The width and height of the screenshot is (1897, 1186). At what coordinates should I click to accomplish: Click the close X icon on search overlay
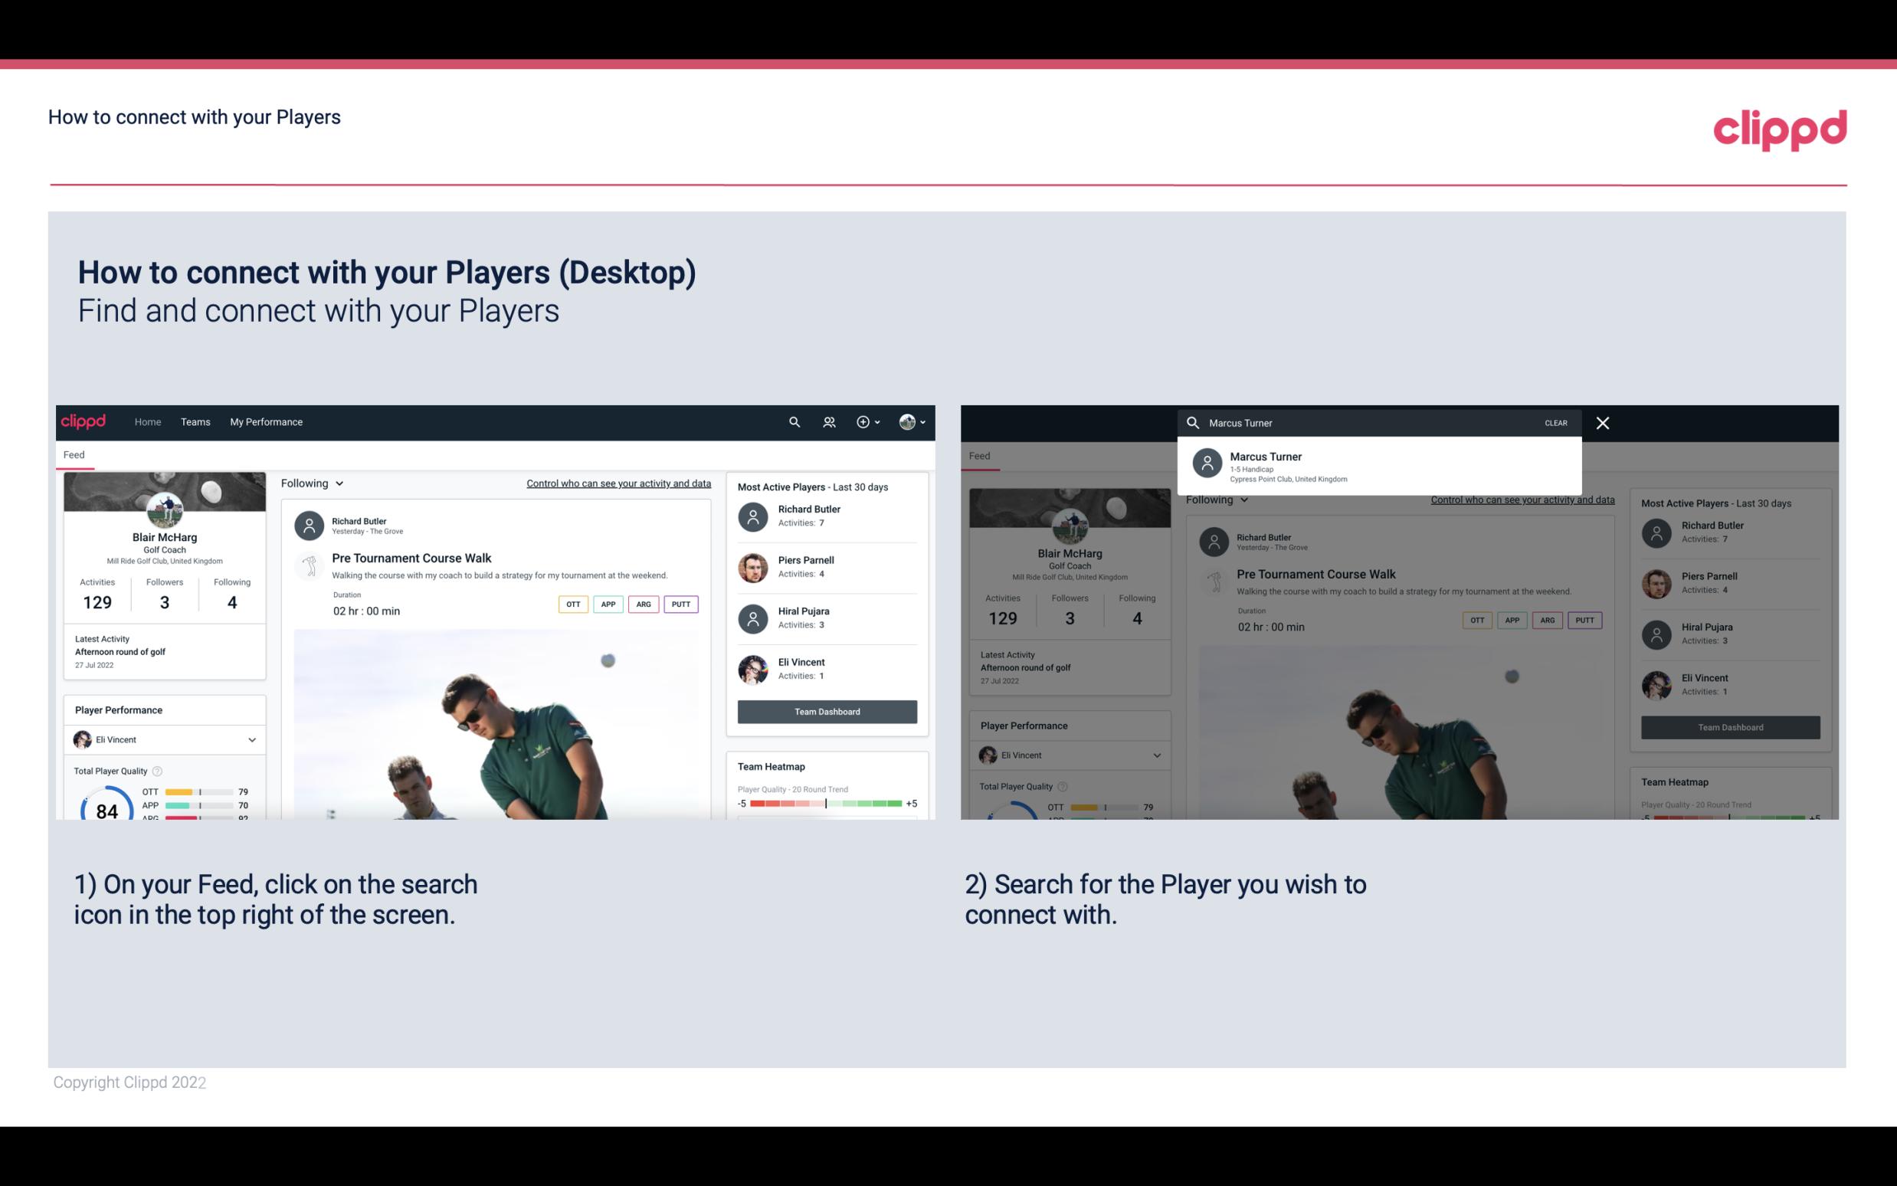[x=1605, y=422]
